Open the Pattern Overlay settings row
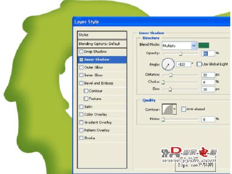 point(102,130)
